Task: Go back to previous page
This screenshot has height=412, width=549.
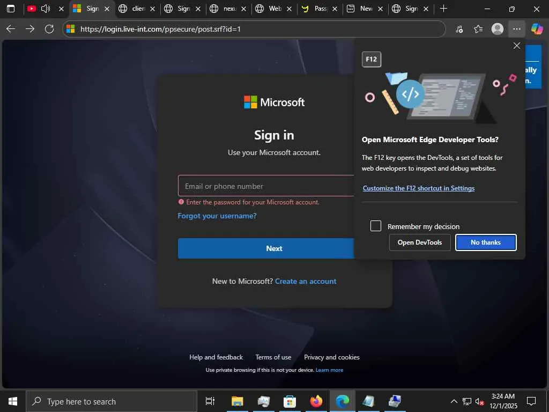Action: tap(11, 29)
